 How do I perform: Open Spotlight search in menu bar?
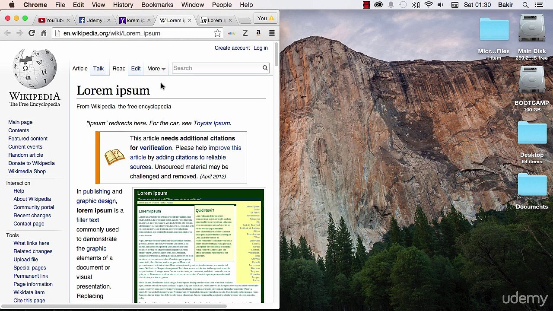(525, 5)
